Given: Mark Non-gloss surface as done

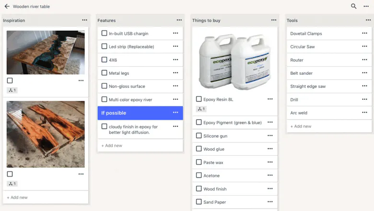Looking at the screenshot, I should coord(104,85).
